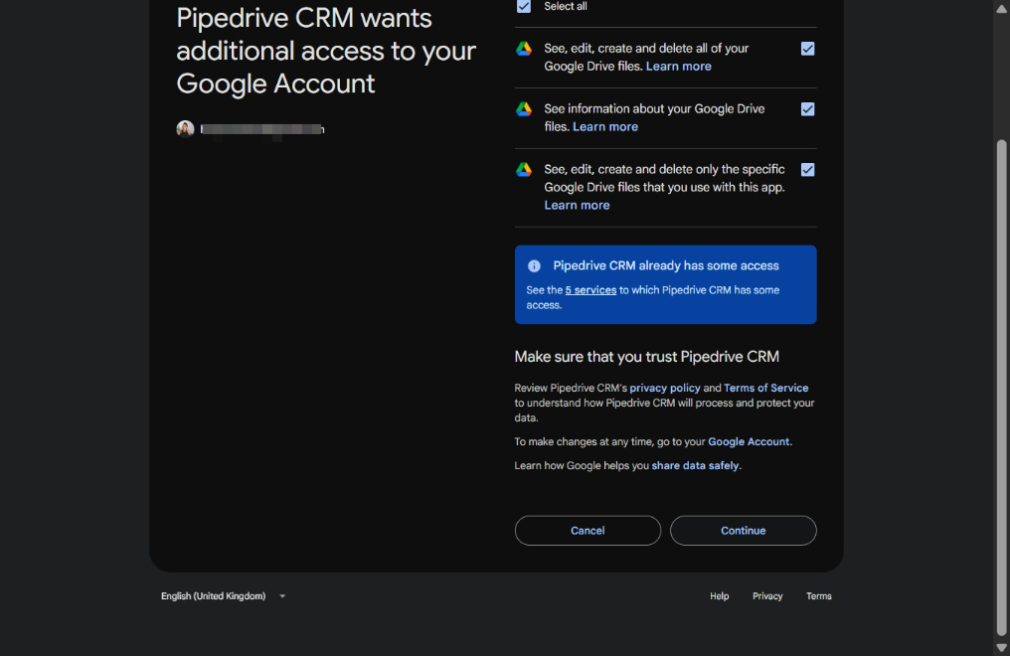Click Drive icon beside See information permission
Image resolution: width=1010 pixels, height=656 pixels.
pos(524,109)
